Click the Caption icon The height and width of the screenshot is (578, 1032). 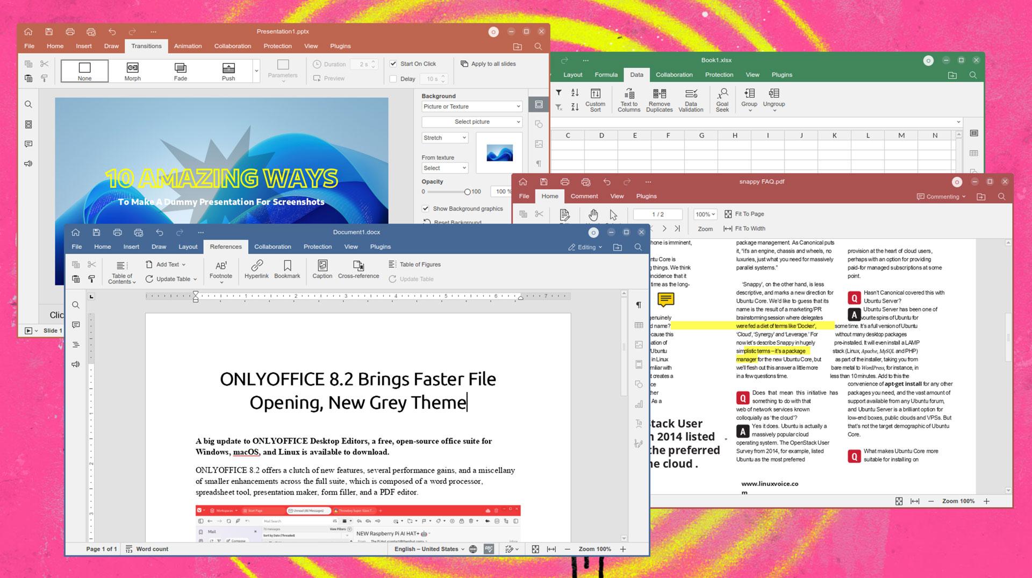pyautogui.click(x=322, y=269)
